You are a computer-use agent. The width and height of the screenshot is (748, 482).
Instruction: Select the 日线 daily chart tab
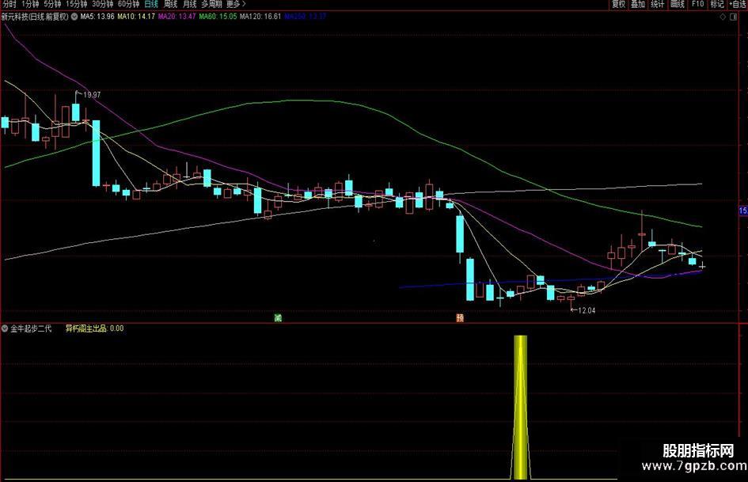tap(151, 4)
